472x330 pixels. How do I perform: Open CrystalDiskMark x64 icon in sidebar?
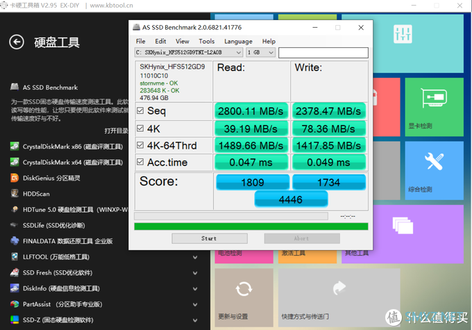[15, 162]
